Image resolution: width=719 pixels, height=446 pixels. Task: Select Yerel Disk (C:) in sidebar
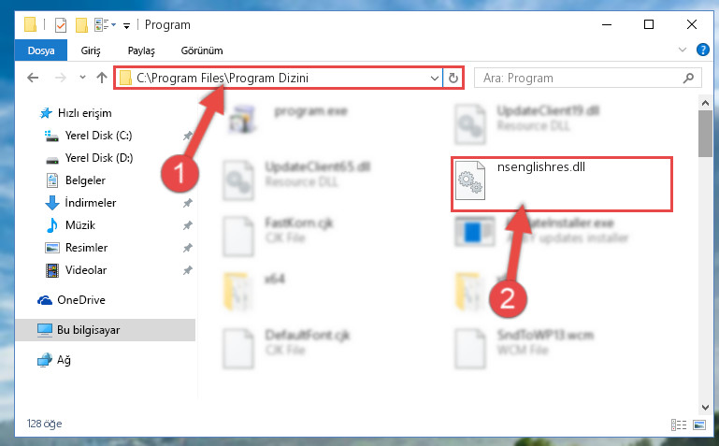point(98,136)
